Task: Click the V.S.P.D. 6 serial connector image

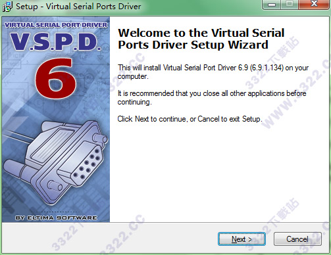Action: (56, 120)
